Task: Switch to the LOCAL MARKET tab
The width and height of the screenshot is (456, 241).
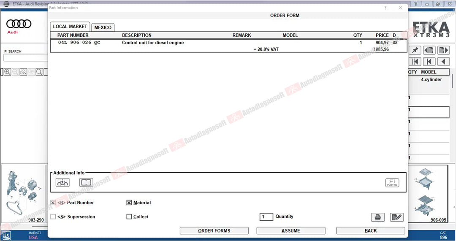Action: coord(70,27)
